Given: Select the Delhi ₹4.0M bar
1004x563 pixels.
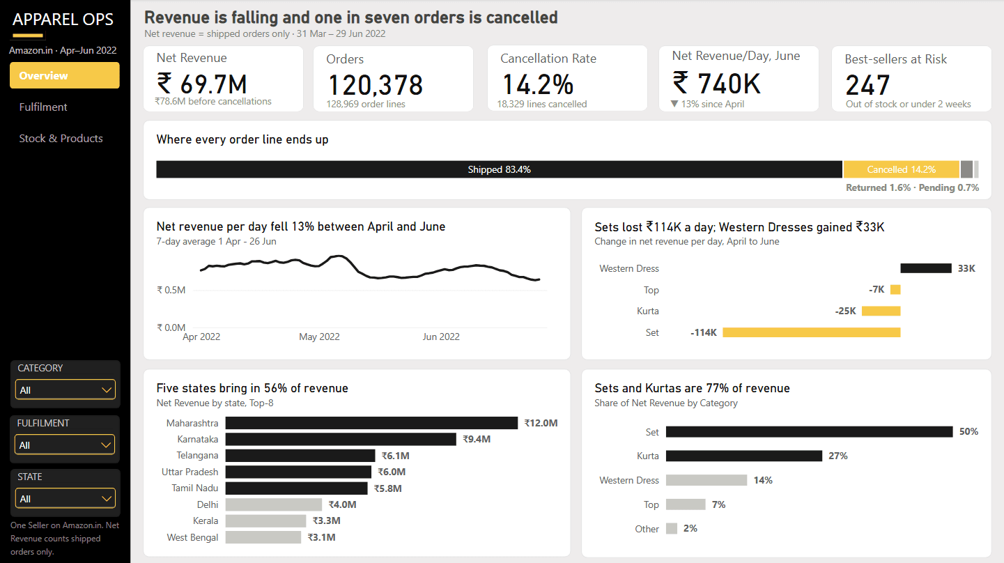Looking at the screenshot, I should pyautogui.click(x=274, y=504).
